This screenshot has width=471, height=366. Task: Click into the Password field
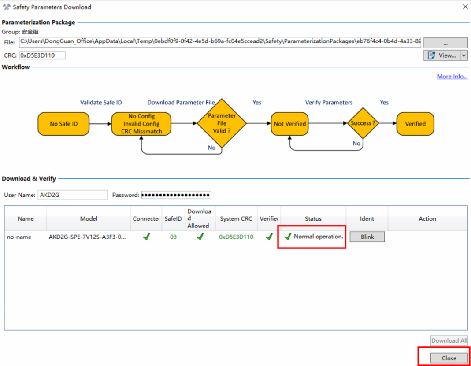(176, 195)
